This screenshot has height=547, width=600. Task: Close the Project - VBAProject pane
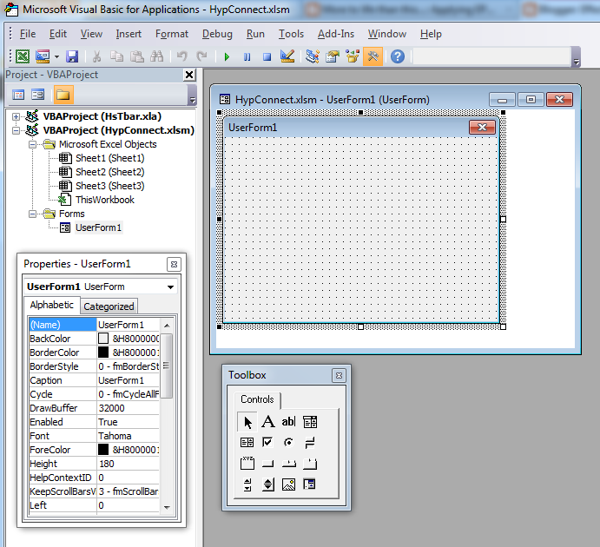point(189,75)
